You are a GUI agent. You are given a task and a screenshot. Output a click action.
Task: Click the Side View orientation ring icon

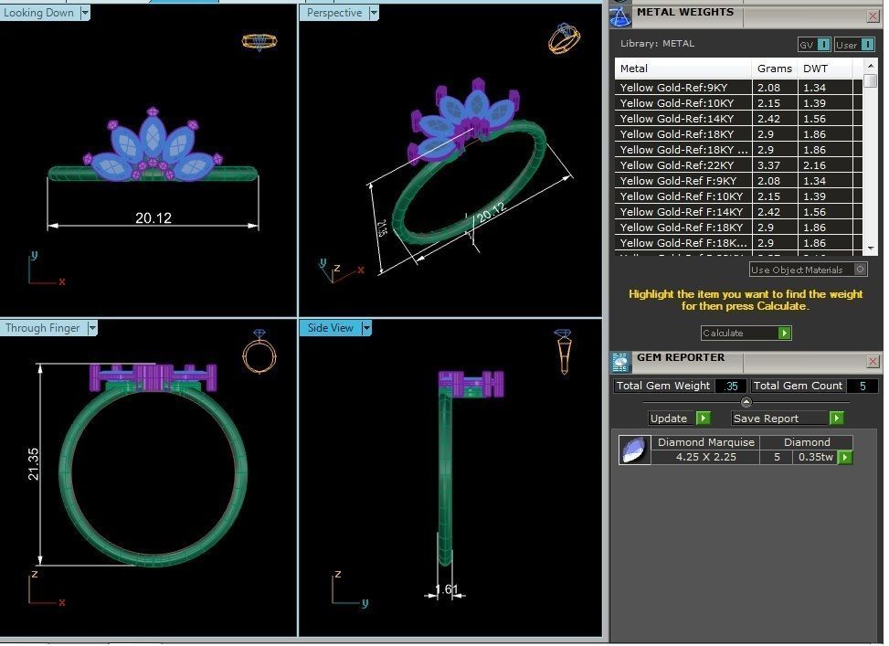[563, 351]
